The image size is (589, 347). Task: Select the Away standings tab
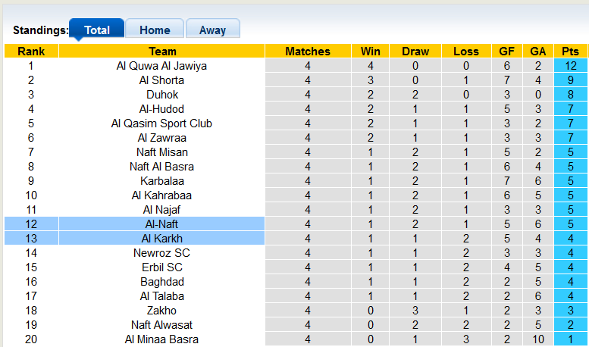click(x=212, y=30)
